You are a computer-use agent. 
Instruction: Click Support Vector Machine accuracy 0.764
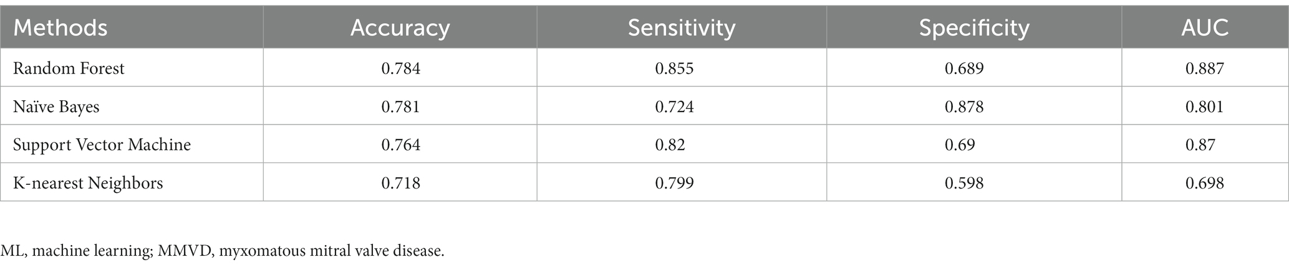coord(401,145)
